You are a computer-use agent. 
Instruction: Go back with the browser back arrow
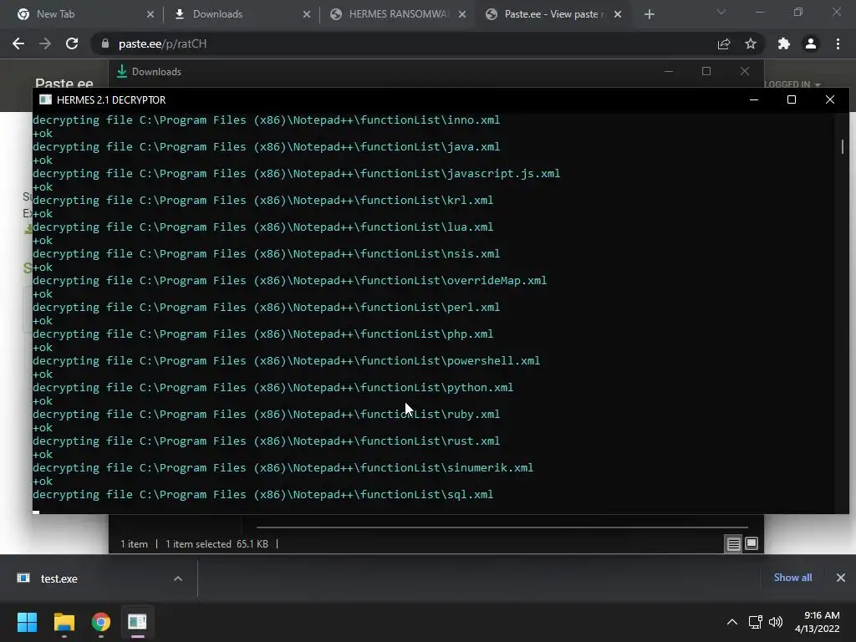(x=18, y=43)
